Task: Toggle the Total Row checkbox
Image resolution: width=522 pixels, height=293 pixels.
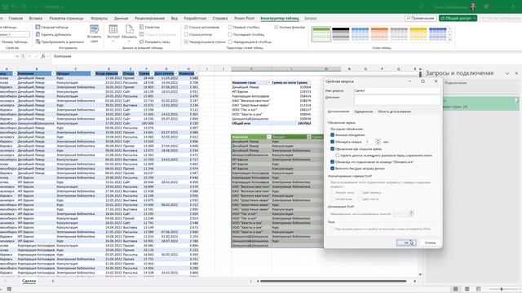Action: point(186,34)
